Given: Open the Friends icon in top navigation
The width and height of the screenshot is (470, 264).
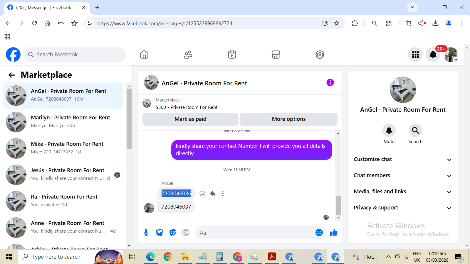Looking at the screenshot, I should point(188,55).
